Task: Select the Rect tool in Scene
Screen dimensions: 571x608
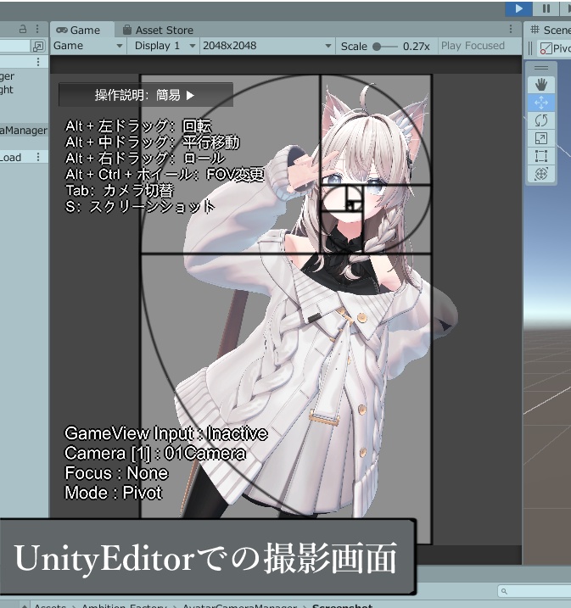Action: click(x=541, y=156)
